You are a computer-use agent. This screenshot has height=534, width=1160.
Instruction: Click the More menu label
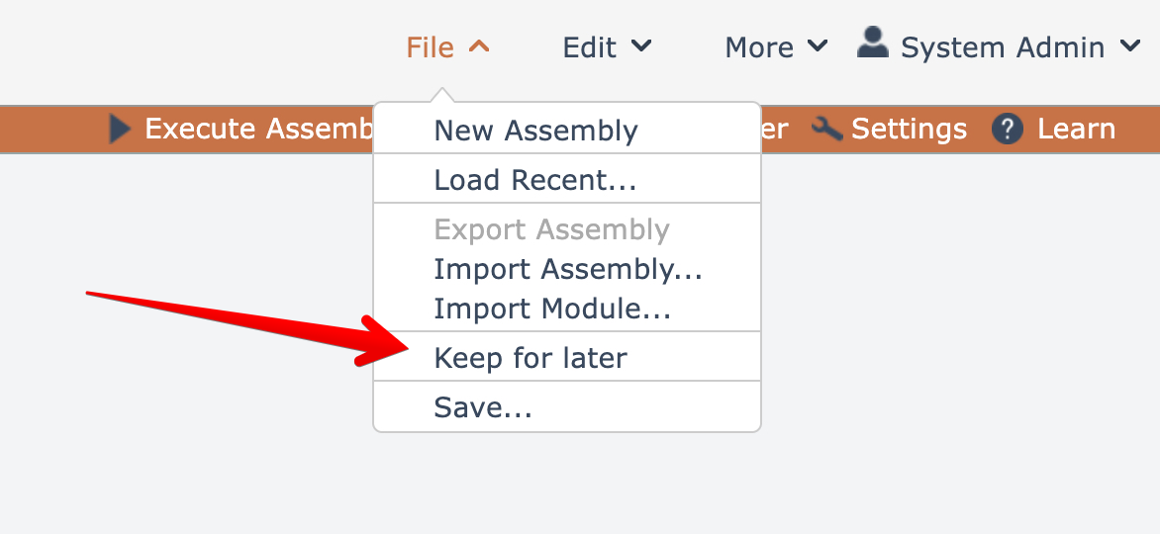point(759,47)
